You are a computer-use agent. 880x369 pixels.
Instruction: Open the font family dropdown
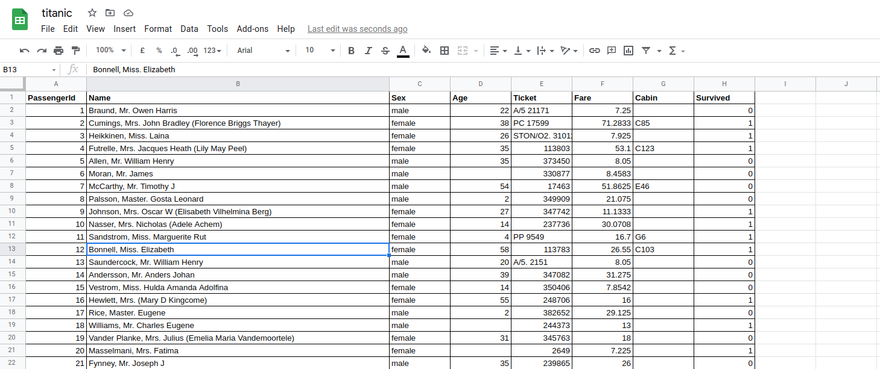pos(262,51)
